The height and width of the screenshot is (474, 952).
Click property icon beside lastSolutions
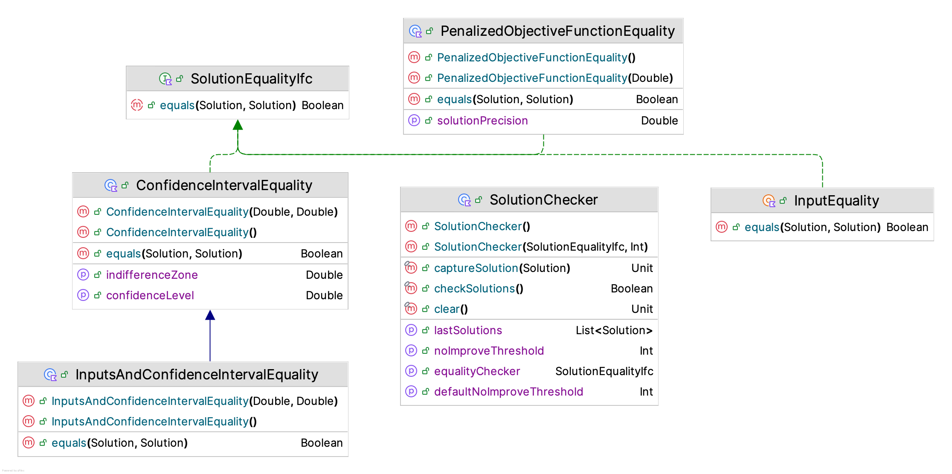(x=411, y=330)
